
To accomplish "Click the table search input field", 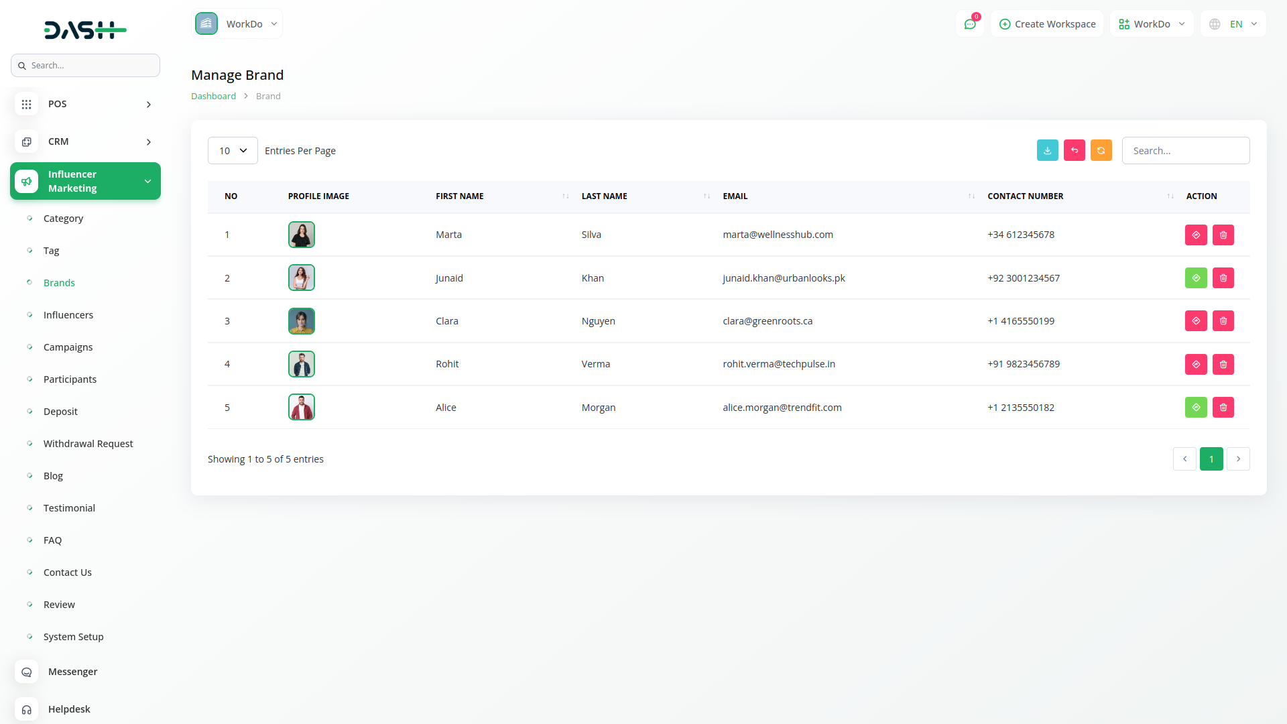I will tap(1185, 151).
